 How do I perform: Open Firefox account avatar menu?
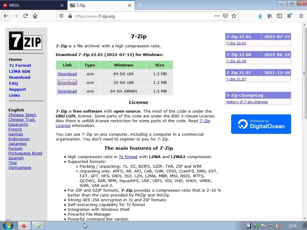[x=289, y=16]
